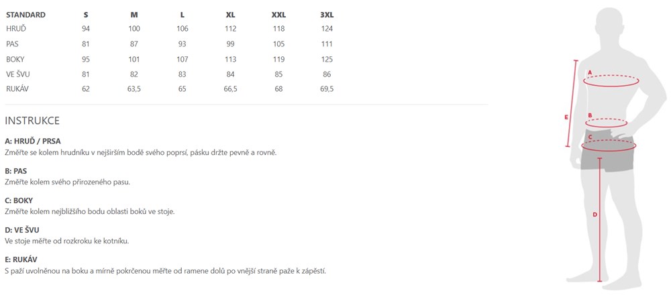Click the 'D: VE ŠVU' instruction heading
671x295 pixels.
click(x=22, y=230)
